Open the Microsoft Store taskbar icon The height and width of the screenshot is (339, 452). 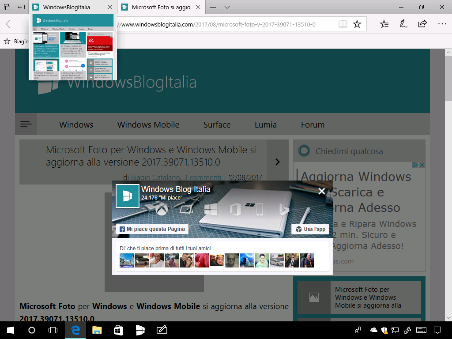point(118,330)
